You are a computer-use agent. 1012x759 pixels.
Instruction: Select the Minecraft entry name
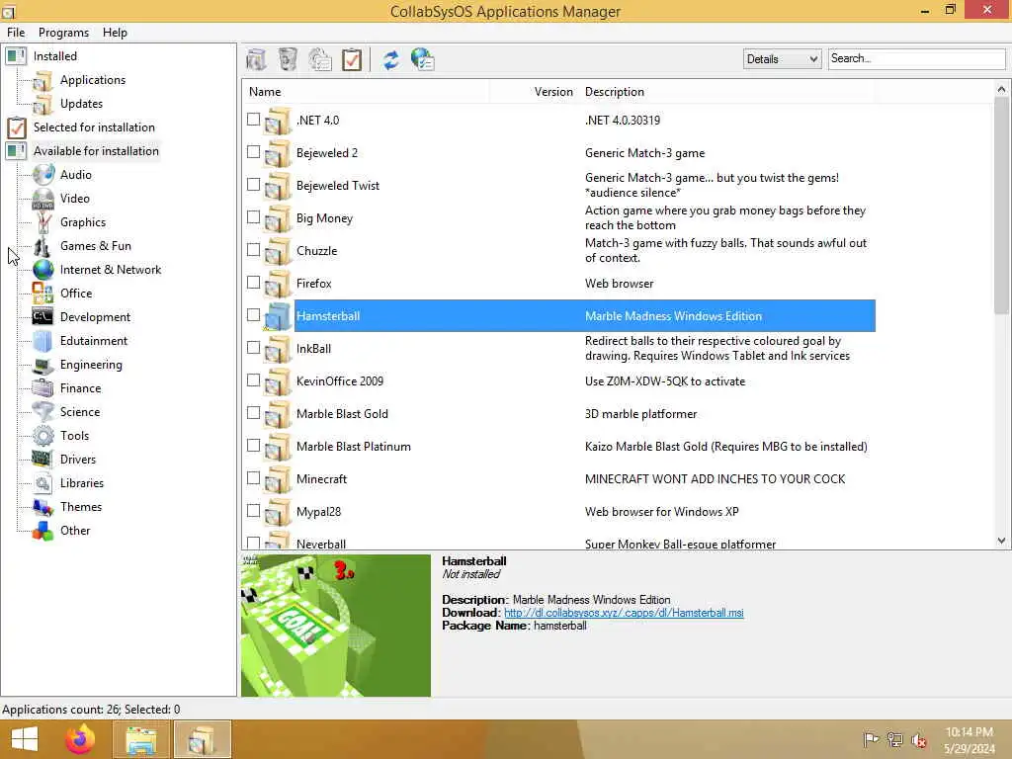321,479
